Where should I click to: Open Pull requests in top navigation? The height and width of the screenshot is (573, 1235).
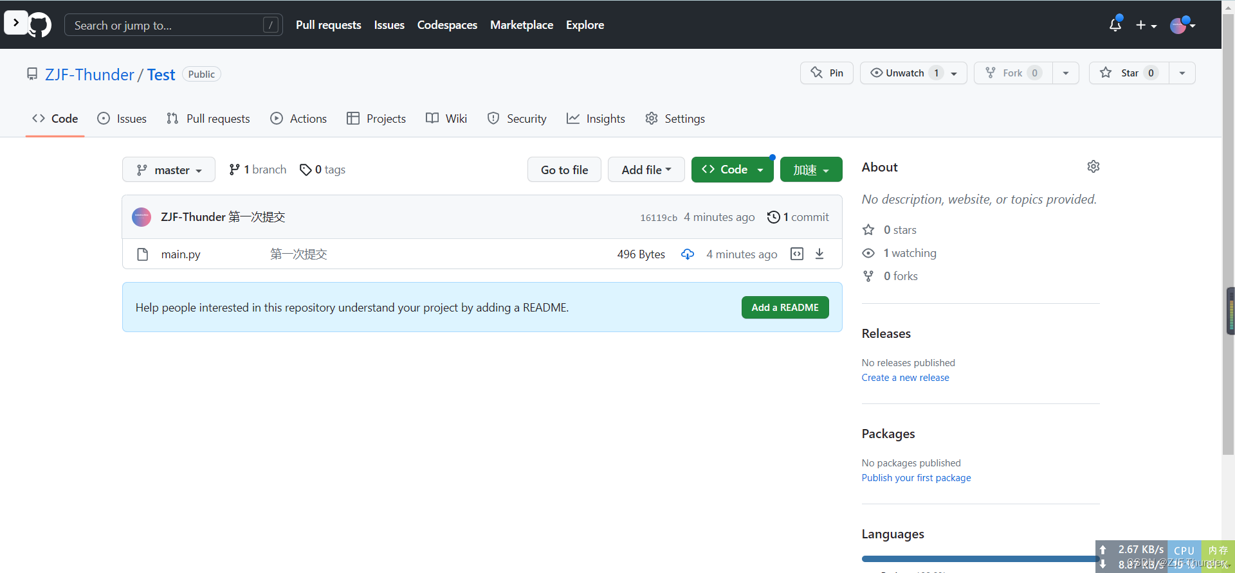[329, 25]
